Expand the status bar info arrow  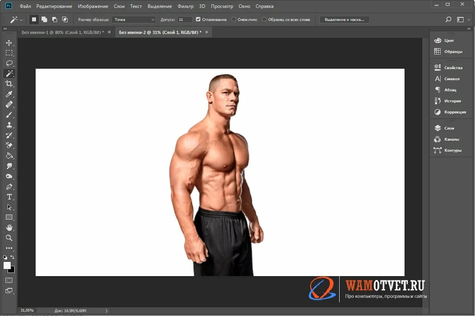(106, 311)
